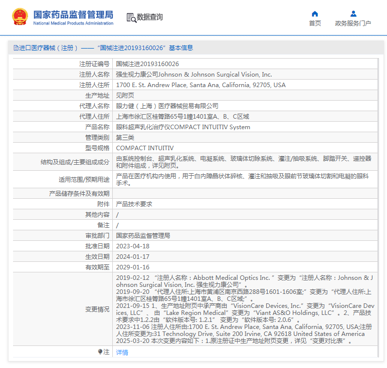The image size is (387, 368).
Task: Open the 首页 navigation label
Action: click(x=315, y=23)
